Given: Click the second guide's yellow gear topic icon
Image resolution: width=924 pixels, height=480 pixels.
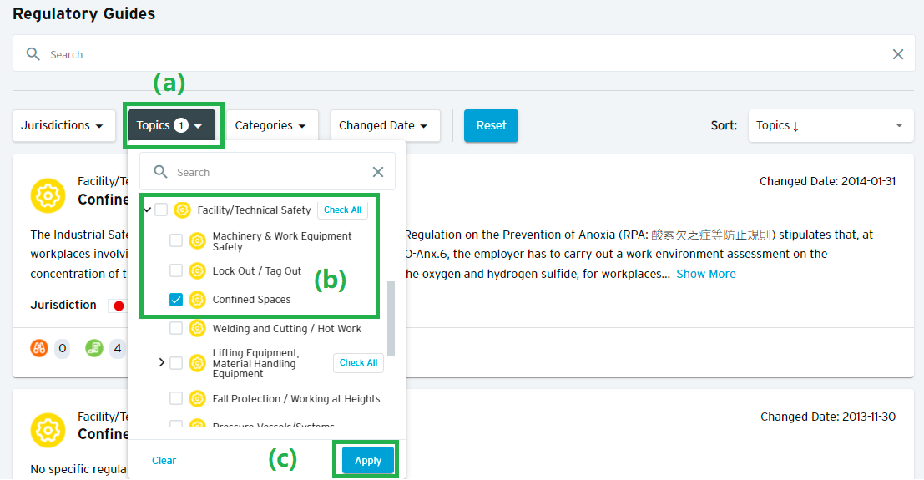Looking at the screenshot, I should click(x=48, y=431).
